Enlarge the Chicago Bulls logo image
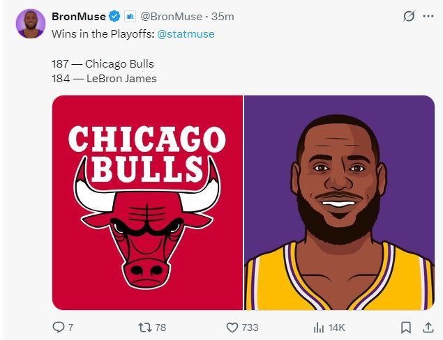The height and width of the screenshot is (340, 443). pyautogui.click(x=147, y=203)
